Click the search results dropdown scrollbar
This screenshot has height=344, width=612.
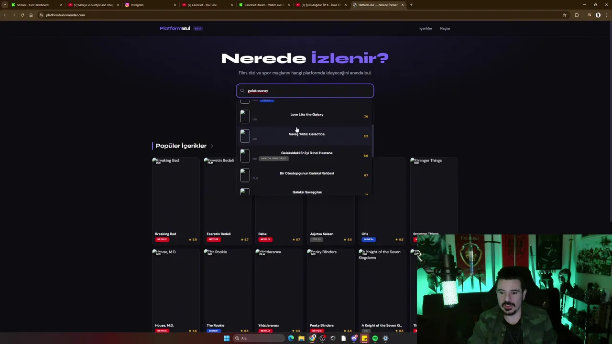pos(372,141)
